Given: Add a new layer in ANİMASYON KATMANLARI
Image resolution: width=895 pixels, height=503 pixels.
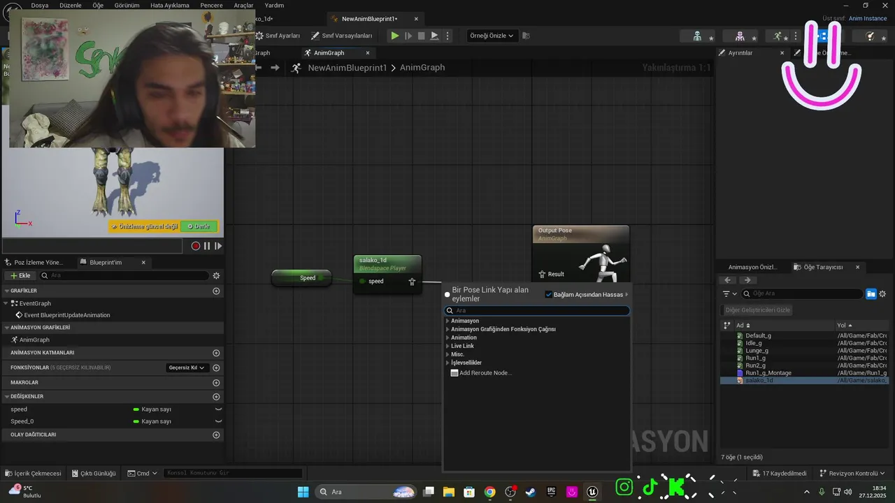Looking at the screenshot, I should [x=216, y=353].
